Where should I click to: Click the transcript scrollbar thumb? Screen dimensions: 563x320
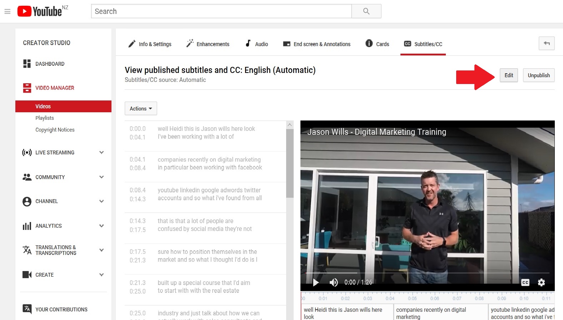coord(290,163)
